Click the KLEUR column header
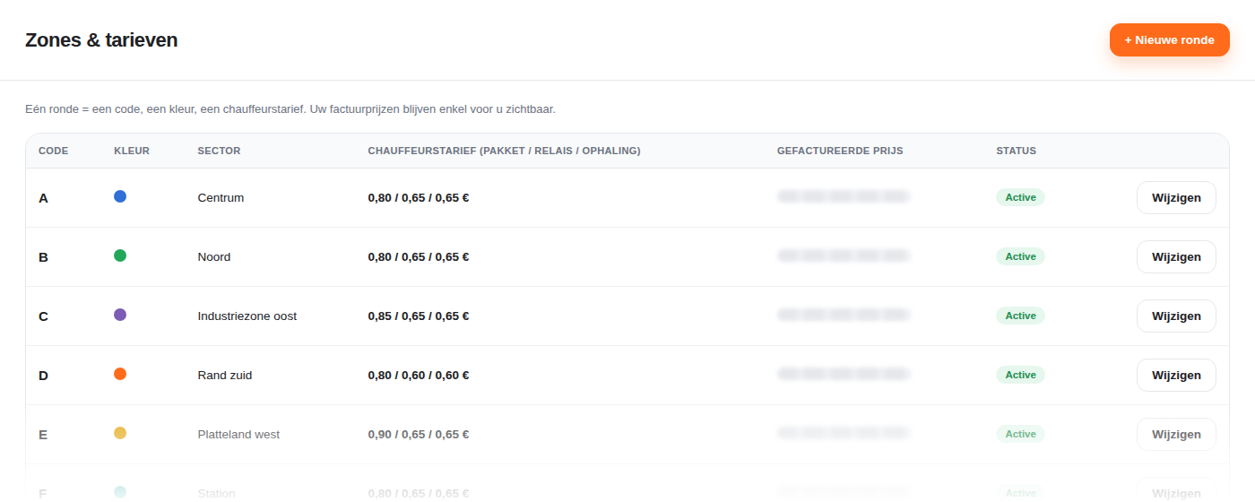The width and height of the screenshot is (1255, 502). 132,151
